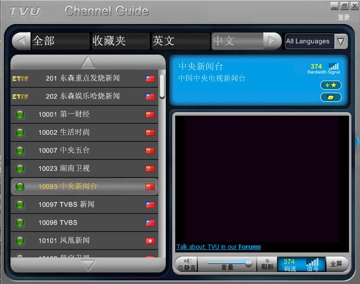Select channel 10098 TVBS
The width and height of the screenshot is (360, 284).
[84, 222]
